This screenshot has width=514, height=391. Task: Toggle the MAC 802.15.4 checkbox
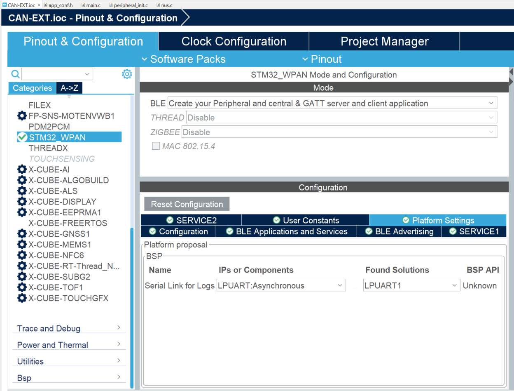pyautogui.click(x=156, y=146)
